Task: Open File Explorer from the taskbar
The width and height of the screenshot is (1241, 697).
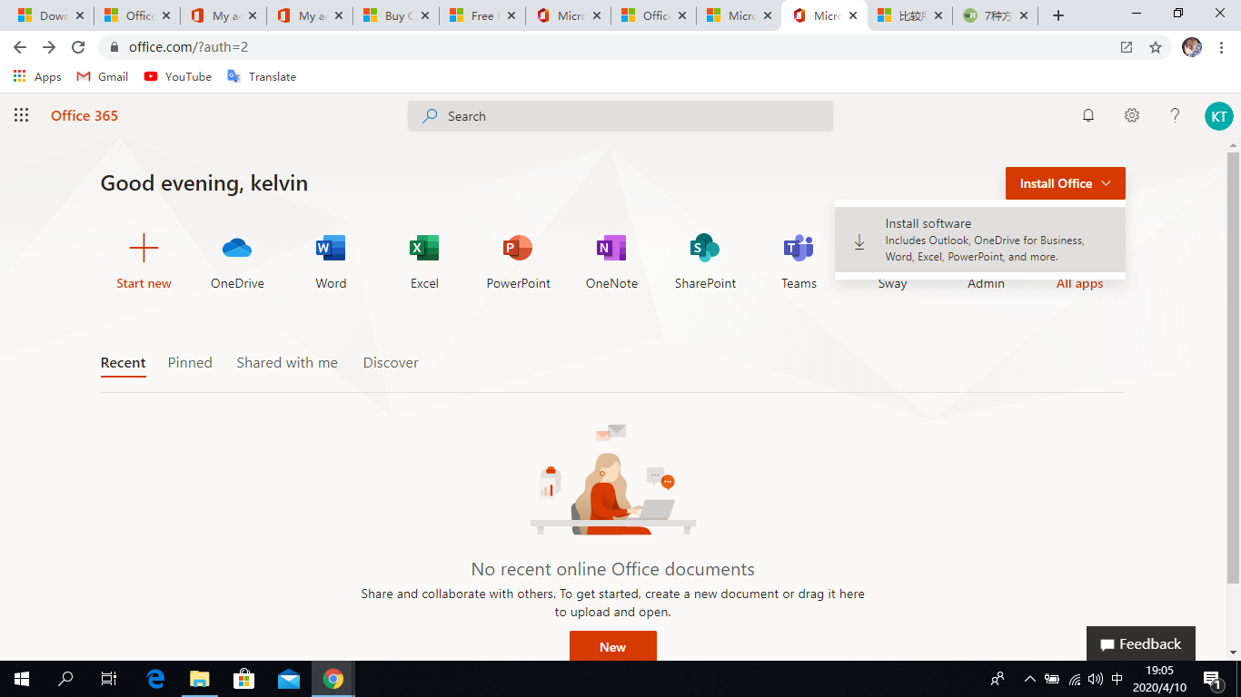Action: (199, 678)
